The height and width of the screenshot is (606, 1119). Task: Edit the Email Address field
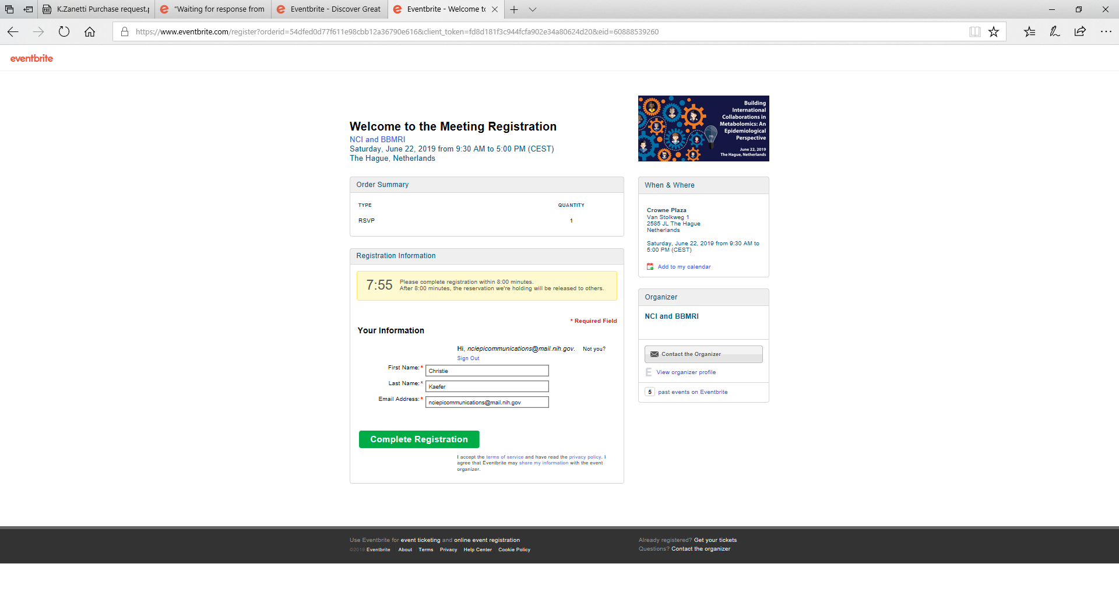click(487, 403)
